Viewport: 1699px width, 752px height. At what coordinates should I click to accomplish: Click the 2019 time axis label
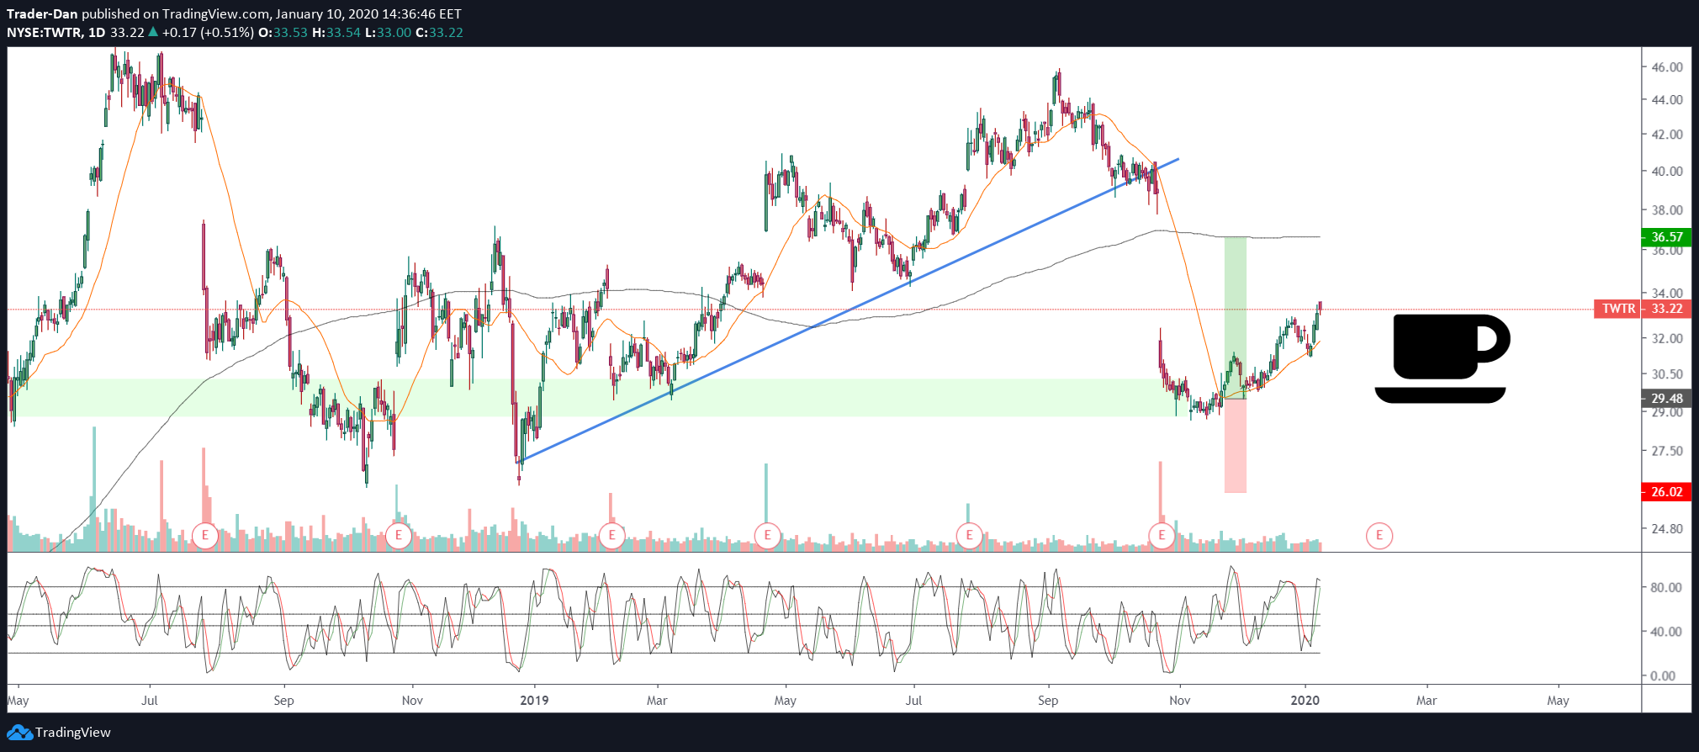(534, 701)
